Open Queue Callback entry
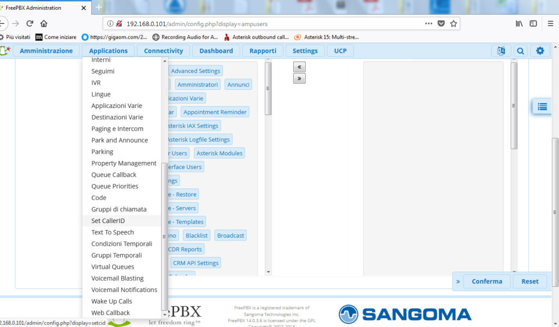The image size is (559, 327). (122, 175)
